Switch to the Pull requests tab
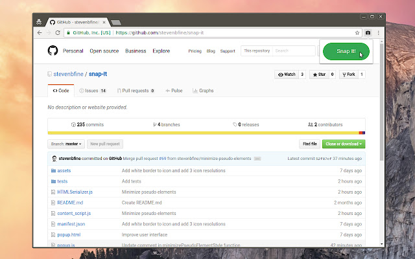The image size is (415, 259). [x=136, y=91]
